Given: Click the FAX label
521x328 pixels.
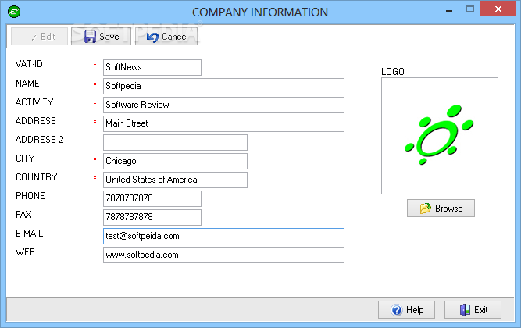Looking at the screenshot, I should pyautogui.click(x=24, y=215).
